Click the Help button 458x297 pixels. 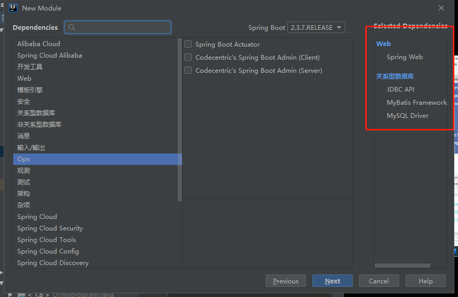[426, 281]
